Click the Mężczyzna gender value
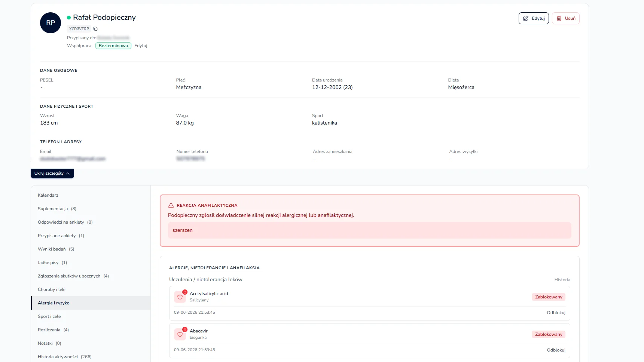 tap(189, 87)
